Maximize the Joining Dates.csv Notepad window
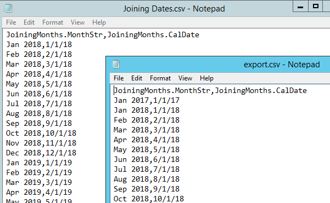The height and width of the screenshot is (203, 330). (x=316, y=7)
